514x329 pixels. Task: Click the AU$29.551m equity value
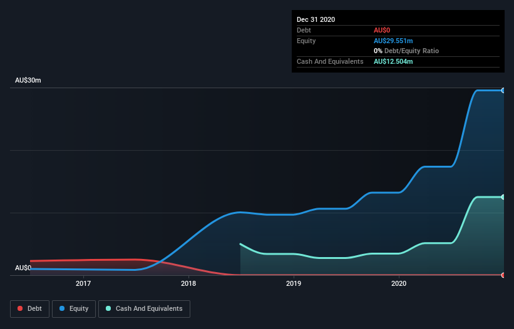click(393, 41)
